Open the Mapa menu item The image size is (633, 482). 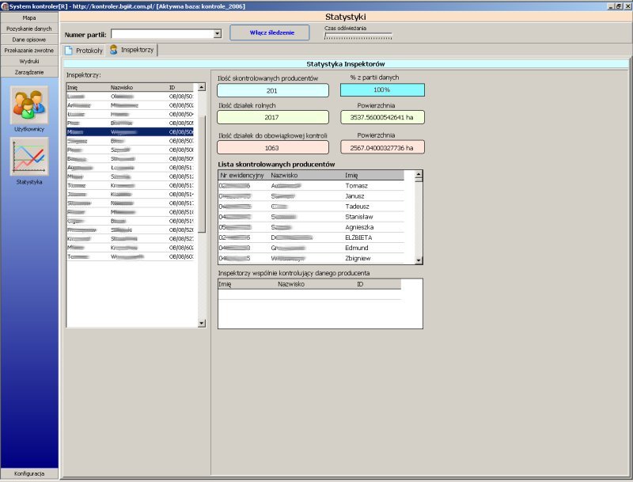tap(29, 17)
